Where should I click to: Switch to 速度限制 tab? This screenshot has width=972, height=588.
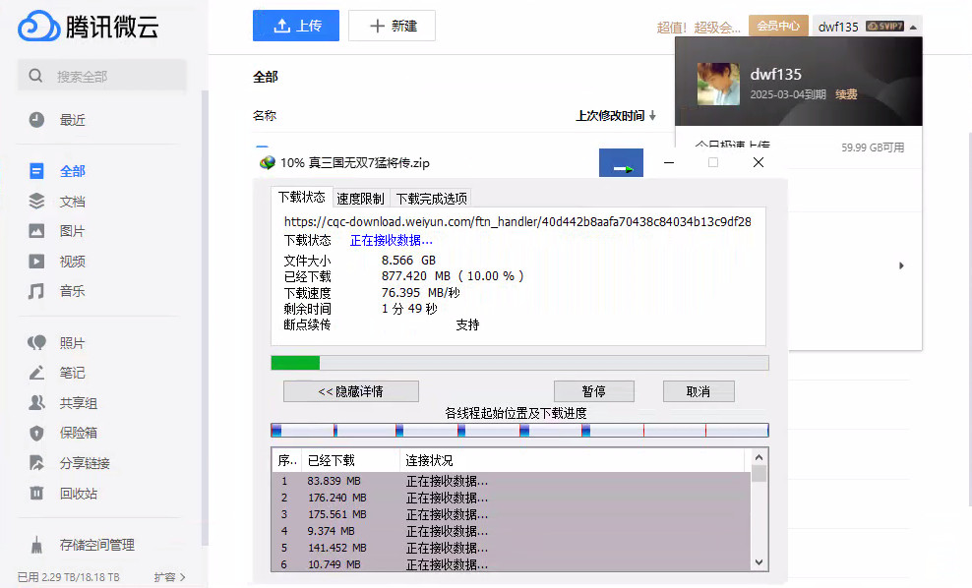pos(360,199)
